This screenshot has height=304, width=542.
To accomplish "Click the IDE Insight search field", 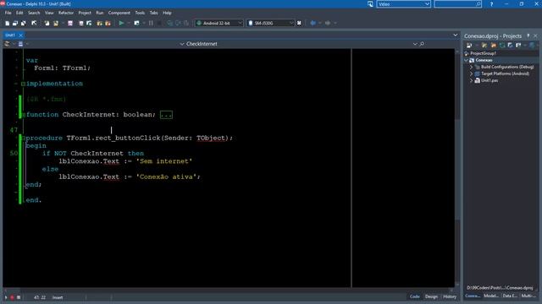I will 457,4.
